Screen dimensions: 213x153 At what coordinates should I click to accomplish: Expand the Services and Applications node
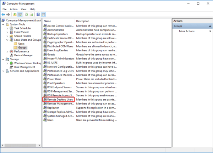(x=3, y=71)
